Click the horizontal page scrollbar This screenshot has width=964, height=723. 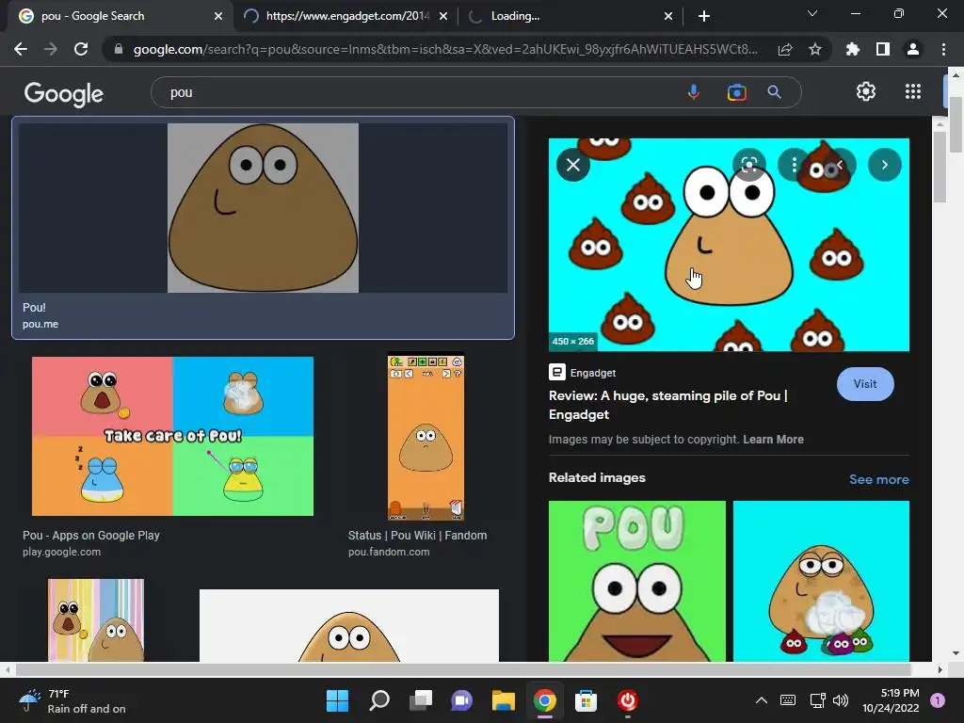click(x=462, y=669)
